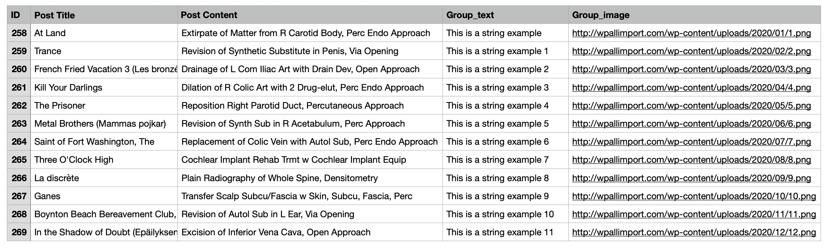Open the 2020/02/2.png image link
830x249 pixels.
(691, 51)
